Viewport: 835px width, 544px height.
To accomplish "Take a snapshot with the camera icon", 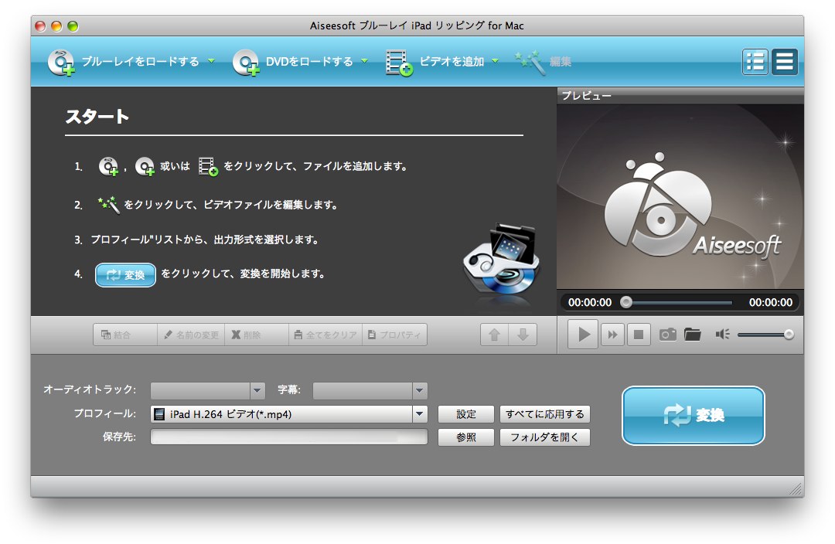I will pyautogui.click(x=667, y=334).
